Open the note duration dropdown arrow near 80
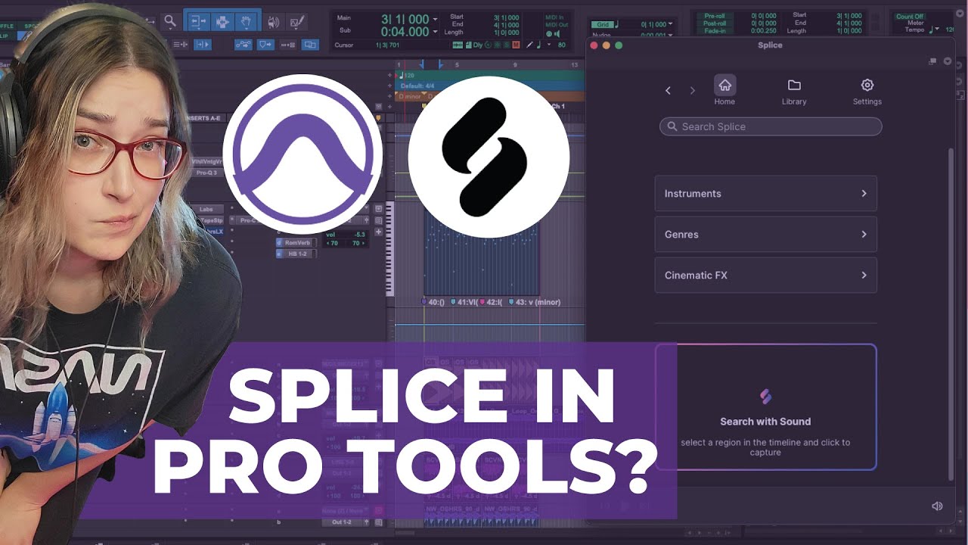 550,45
